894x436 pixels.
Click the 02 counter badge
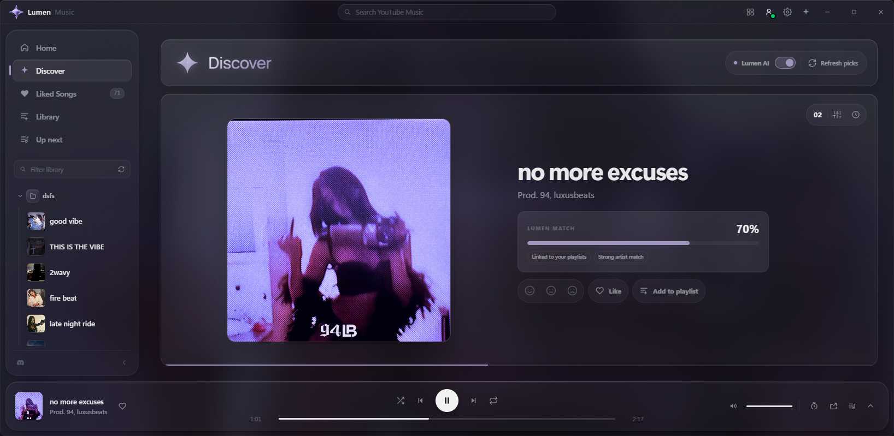point(817,115)
